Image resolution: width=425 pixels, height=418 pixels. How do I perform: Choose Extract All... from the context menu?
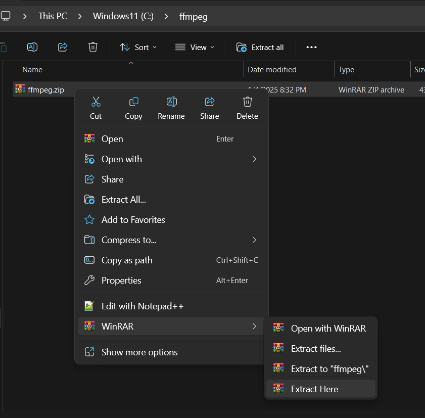click(171, 200)
